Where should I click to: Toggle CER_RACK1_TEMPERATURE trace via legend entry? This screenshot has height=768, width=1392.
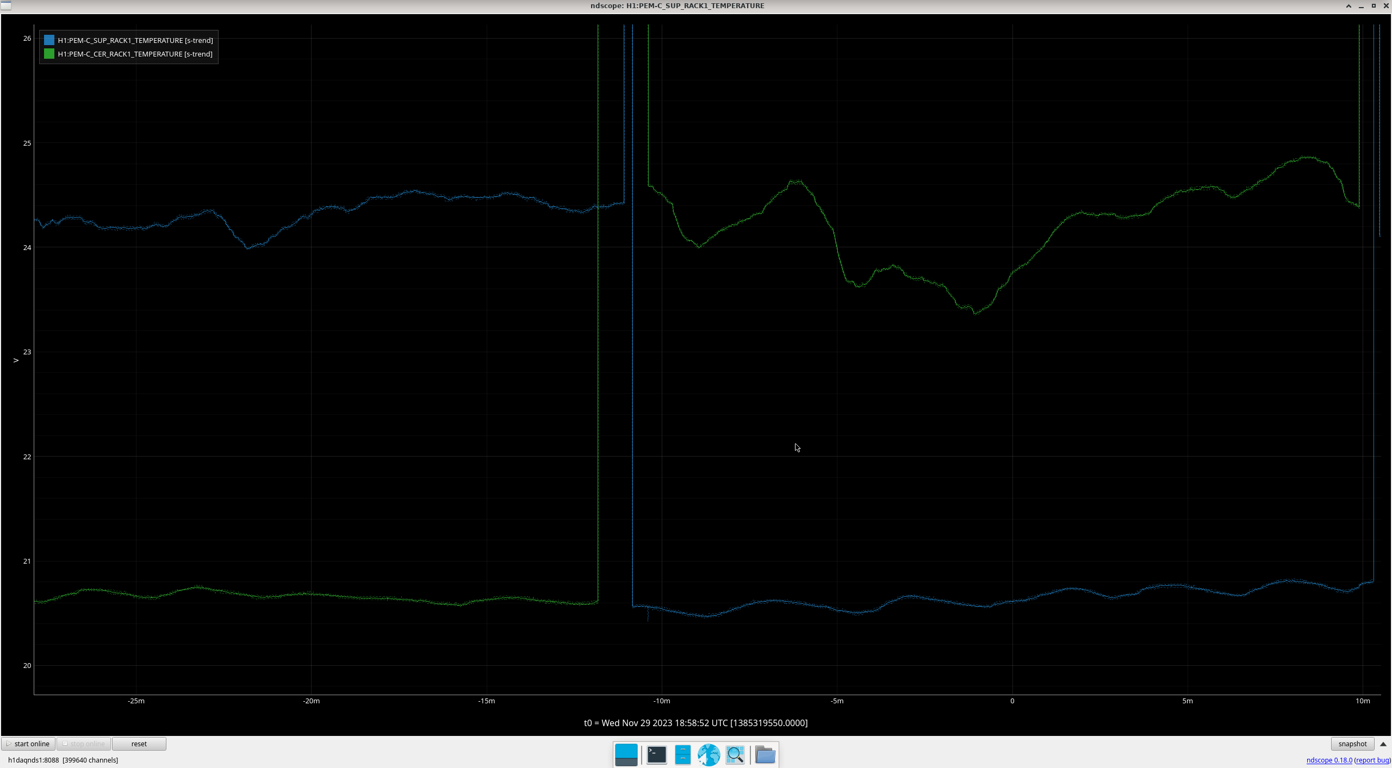click(x=135, y=54)
